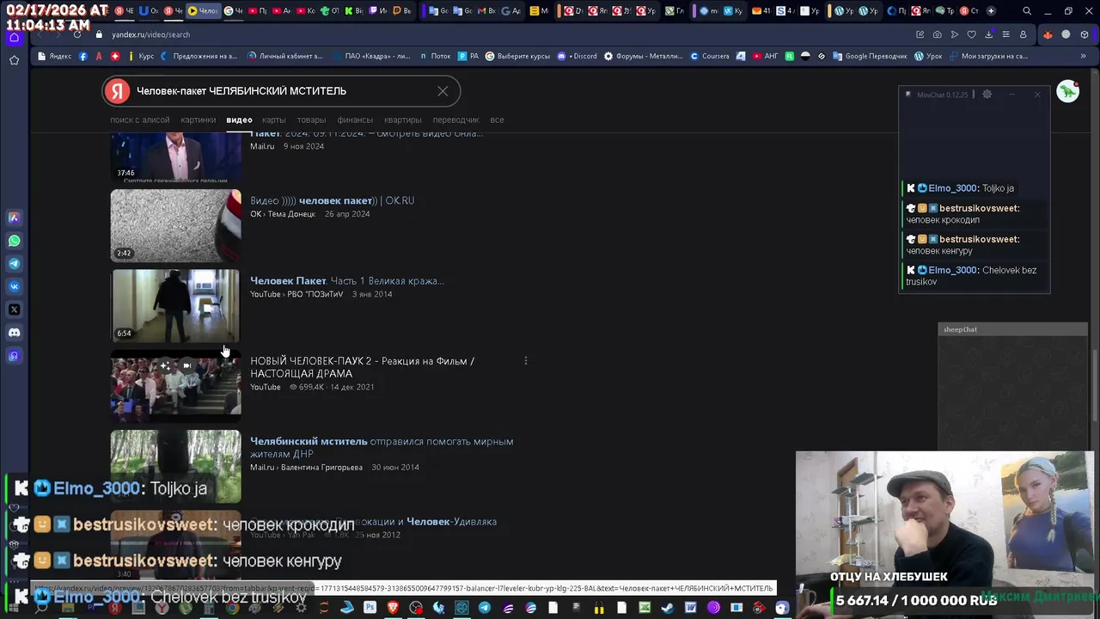Open Discord in the browser sidebar
This screenshot has height=619, width=1100.
[14, 333]
